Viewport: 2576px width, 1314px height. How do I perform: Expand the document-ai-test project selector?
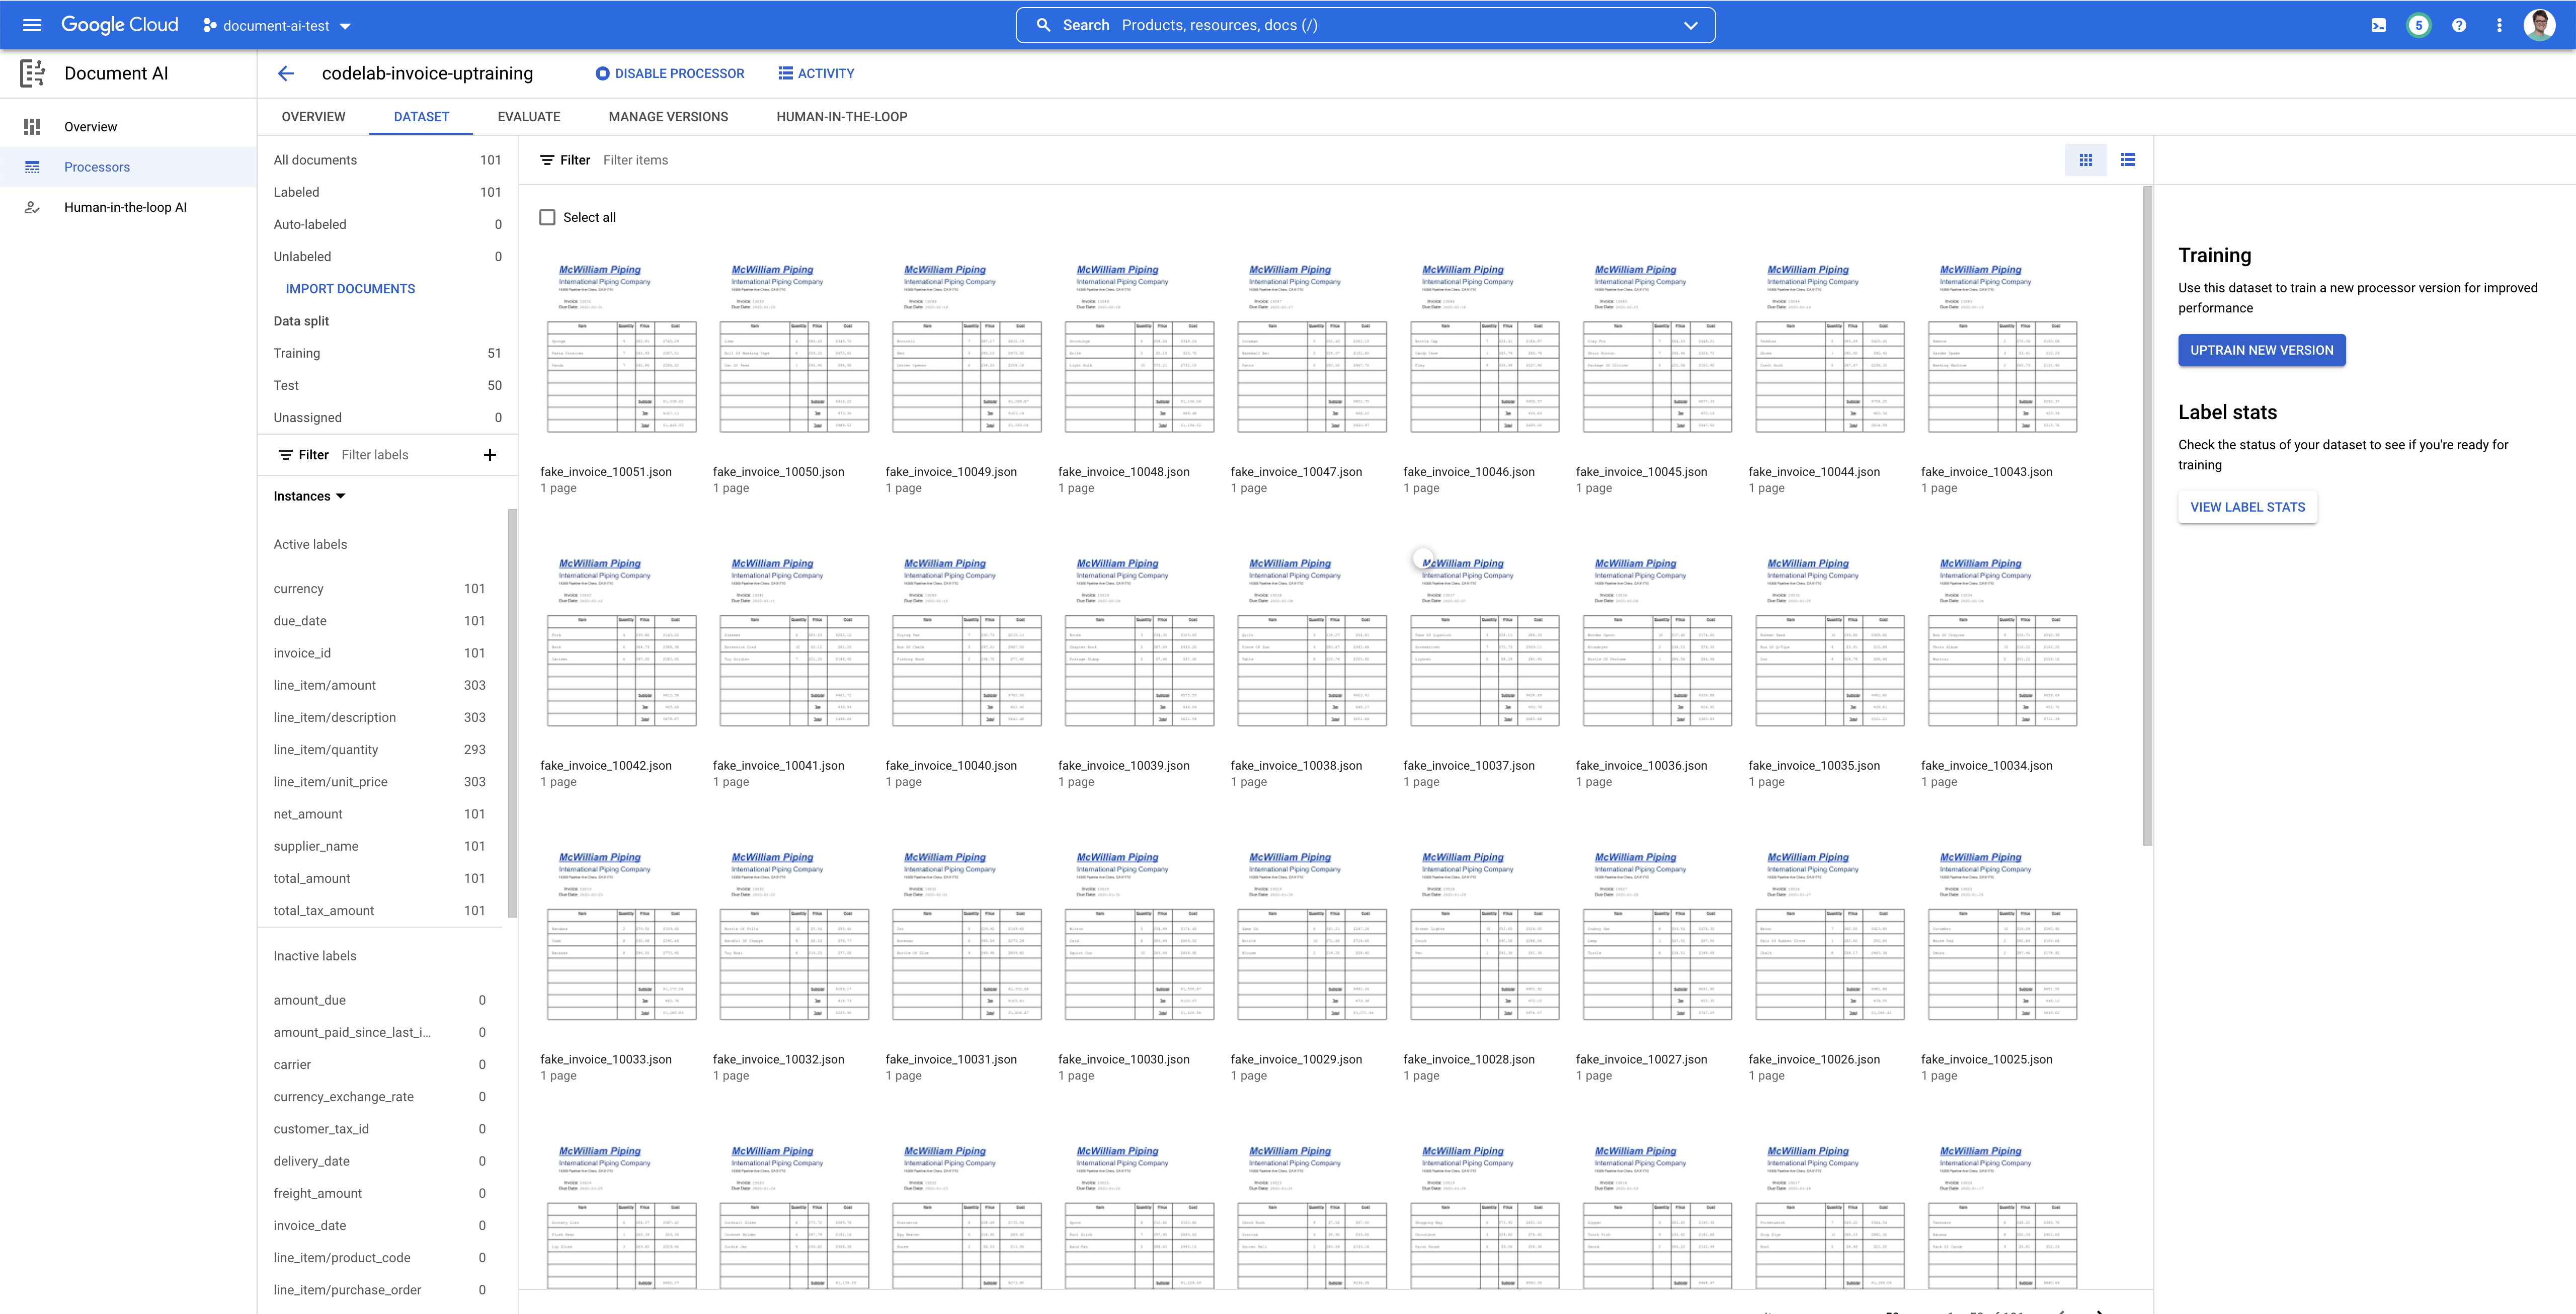pyautogui.click(x=277, y=26)
